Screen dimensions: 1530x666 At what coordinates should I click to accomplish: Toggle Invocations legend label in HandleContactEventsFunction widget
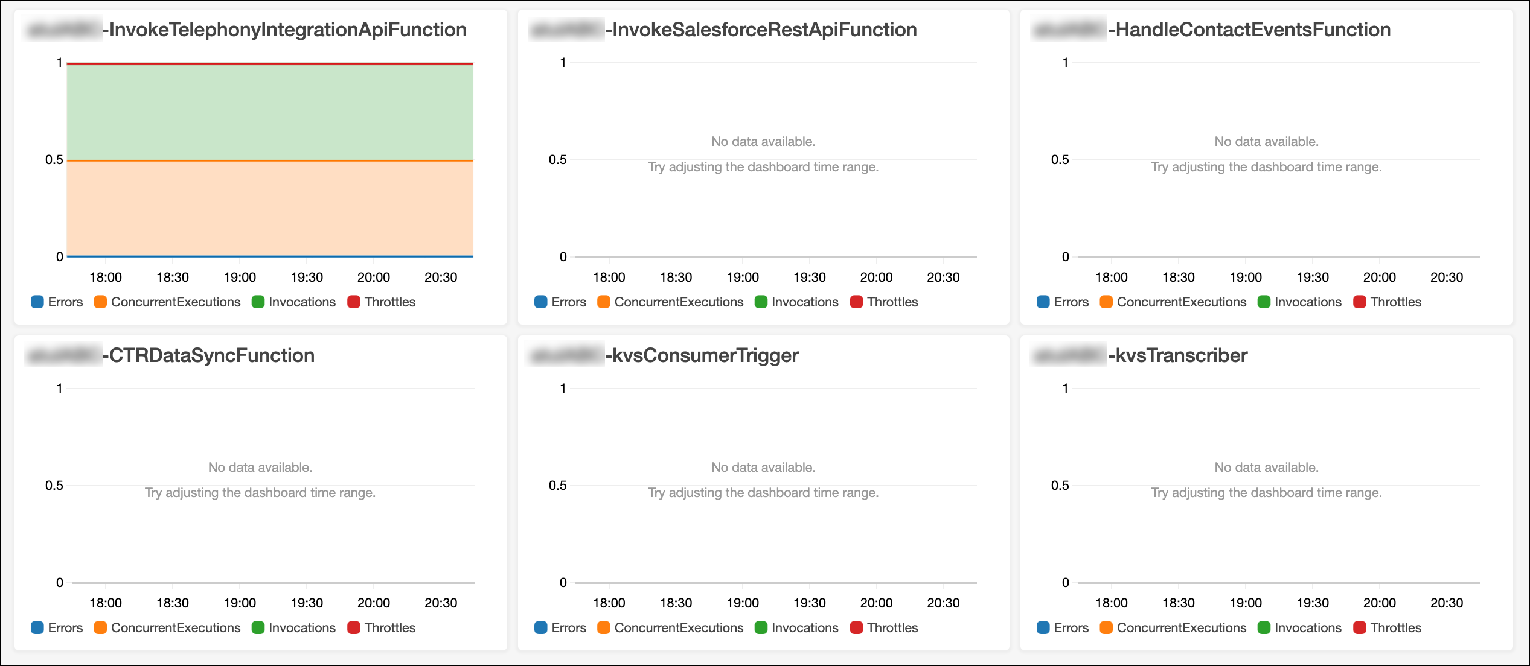click(x=1308, y=302)
